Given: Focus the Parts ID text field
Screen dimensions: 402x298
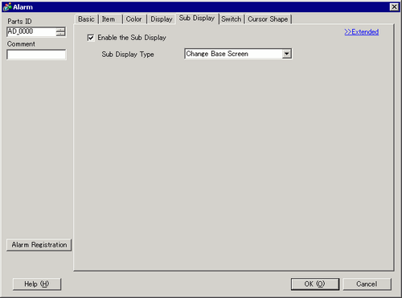Looking at the screenshot, I should pyautogui.click(x=31, y=31).
